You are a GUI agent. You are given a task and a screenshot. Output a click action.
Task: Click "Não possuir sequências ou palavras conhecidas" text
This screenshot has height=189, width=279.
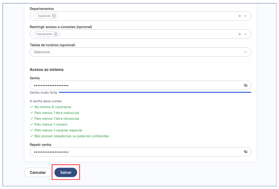71,136
